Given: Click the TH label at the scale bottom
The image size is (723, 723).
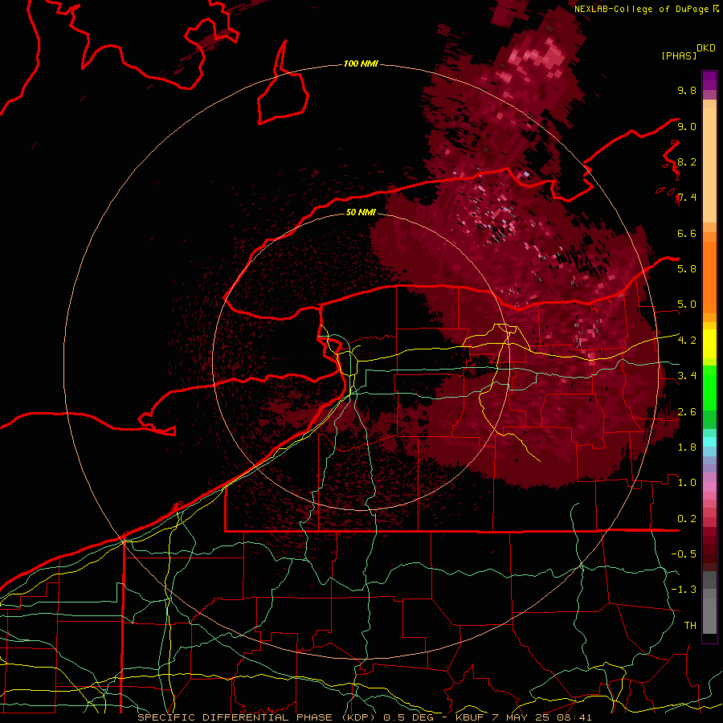Looking at the screenshot, I should point(690,626).
